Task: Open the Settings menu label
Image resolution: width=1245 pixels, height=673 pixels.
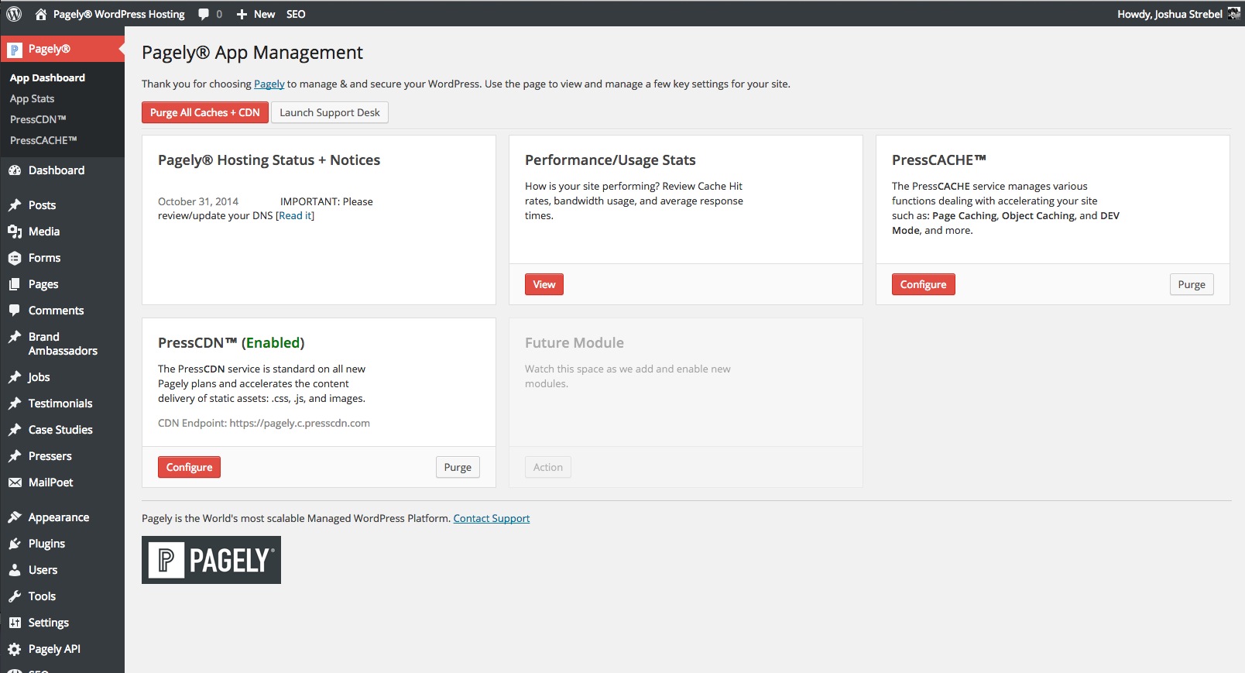Action: [49, 623]
